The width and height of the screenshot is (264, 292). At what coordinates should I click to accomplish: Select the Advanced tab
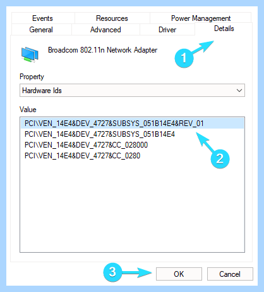click(105, 30)
